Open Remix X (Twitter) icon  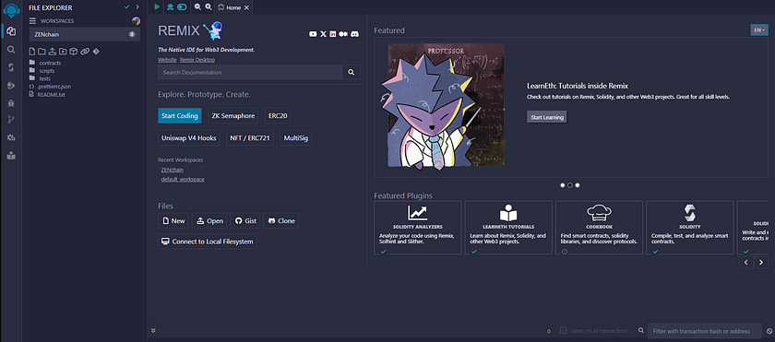click(323, 34)
